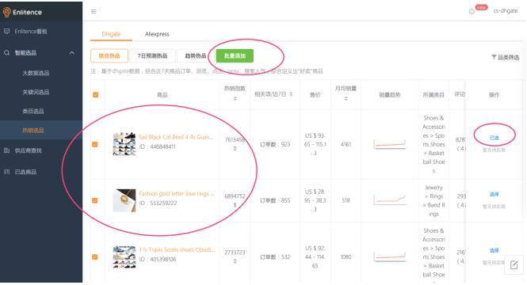The image size is (527, 285).
Task: Click the 商品 column header
Action: pos(162,95)
